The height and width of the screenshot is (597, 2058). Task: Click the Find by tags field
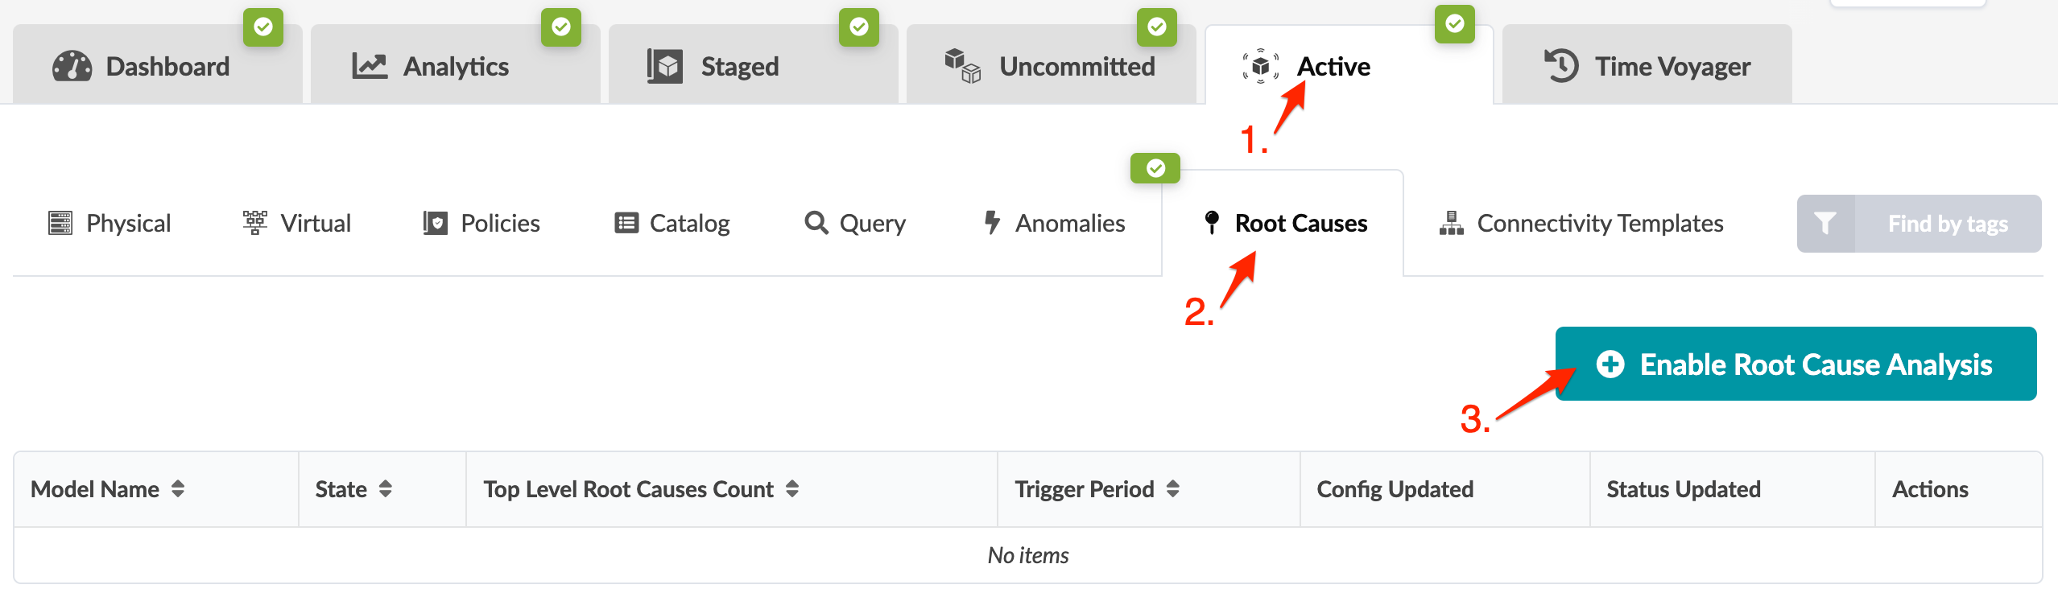point(1948,224)
